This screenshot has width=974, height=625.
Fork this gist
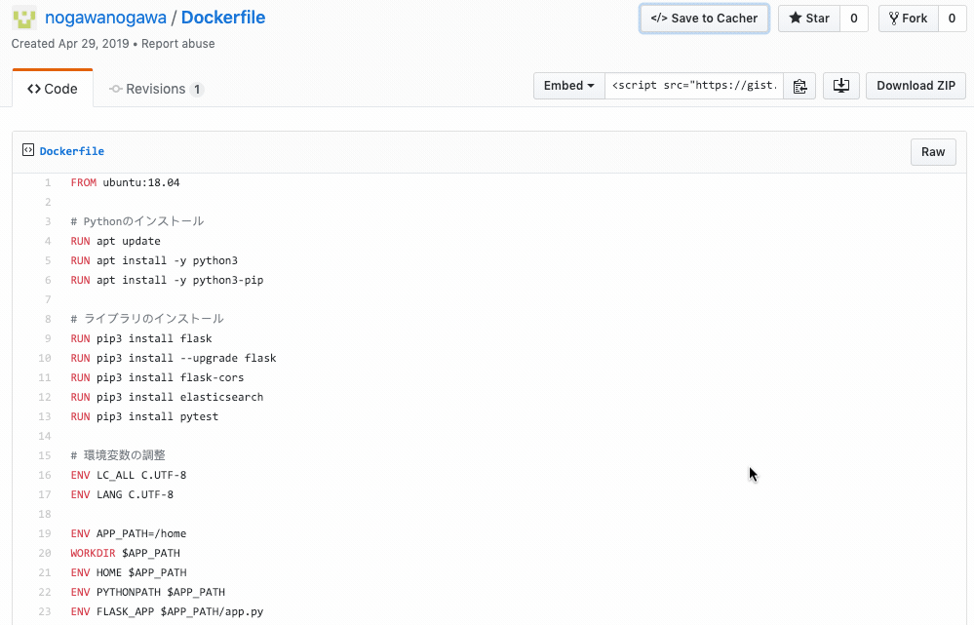tap(908, 18)
